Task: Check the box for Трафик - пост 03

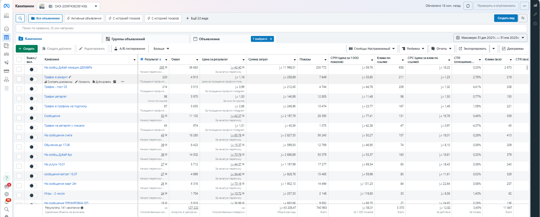Action: pos(19,89)
